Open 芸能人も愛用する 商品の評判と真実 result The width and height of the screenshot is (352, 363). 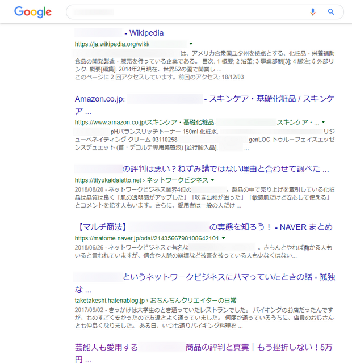pos(203,353)
